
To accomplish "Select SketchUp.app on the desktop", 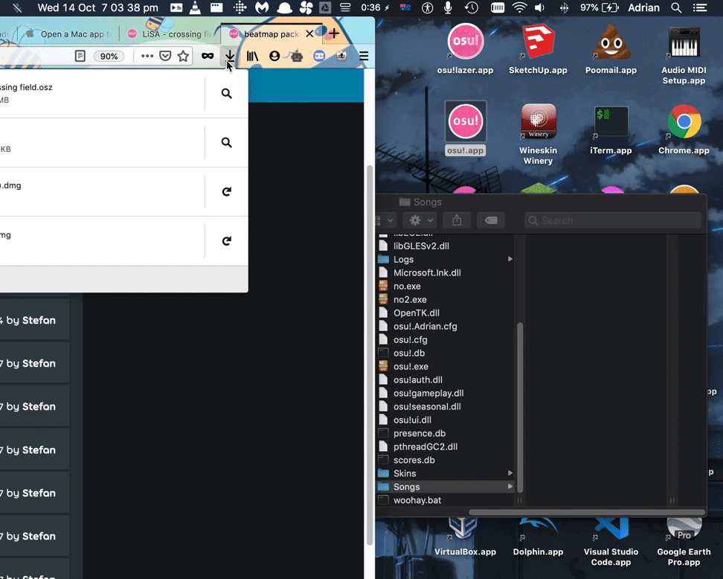I will point(538,50).
